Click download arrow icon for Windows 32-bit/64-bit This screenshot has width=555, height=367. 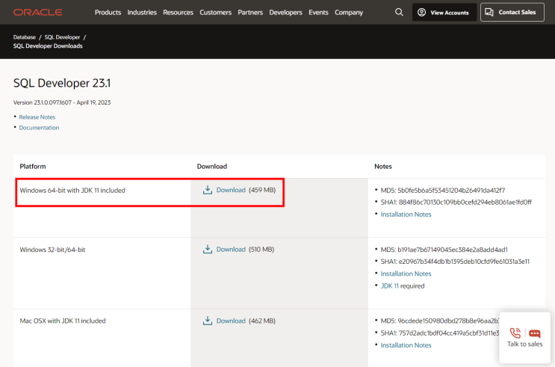coord(208,249)
